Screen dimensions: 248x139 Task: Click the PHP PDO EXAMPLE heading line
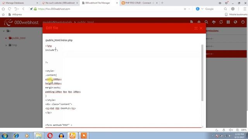[60, 108]
